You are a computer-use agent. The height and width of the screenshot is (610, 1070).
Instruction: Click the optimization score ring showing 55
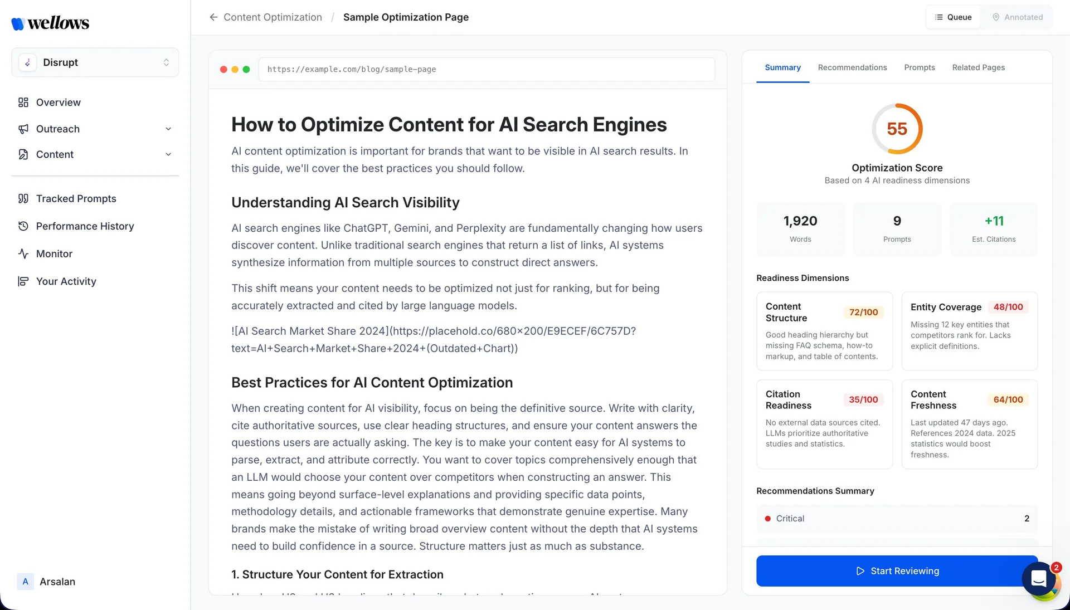click(x=897, y=129)
